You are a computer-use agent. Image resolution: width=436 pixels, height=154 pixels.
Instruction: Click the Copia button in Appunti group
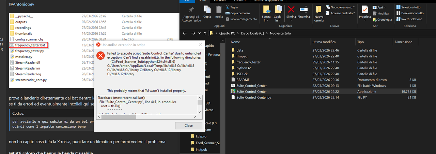[x=207, y=12]
